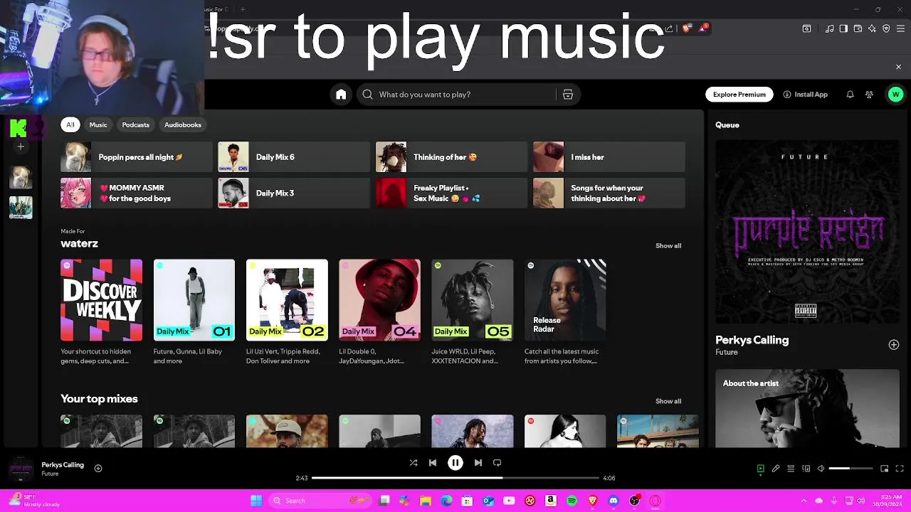Viewport: 911px width, 512px height.
Task: Create playlist with plus icon in sidebar
Action: coord(21,146)
